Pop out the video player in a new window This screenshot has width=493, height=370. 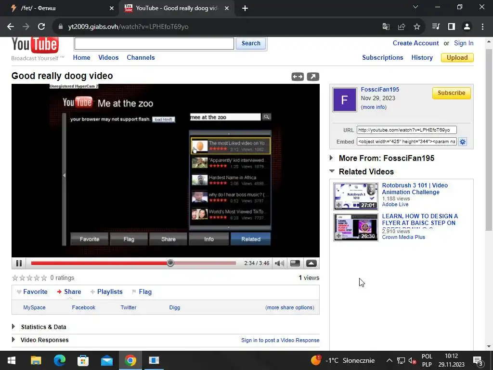[313, 77]
